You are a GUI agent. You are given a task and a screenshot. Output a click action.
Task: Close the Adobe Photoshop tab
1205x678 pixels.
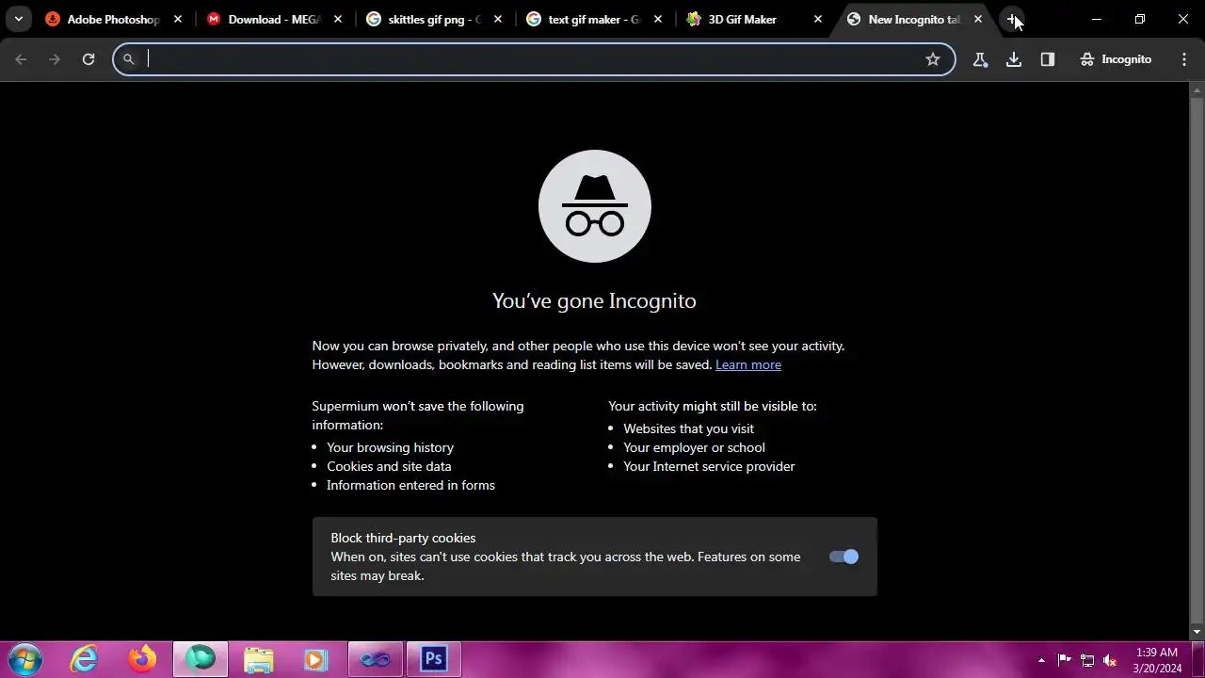[x=178, y=19]
